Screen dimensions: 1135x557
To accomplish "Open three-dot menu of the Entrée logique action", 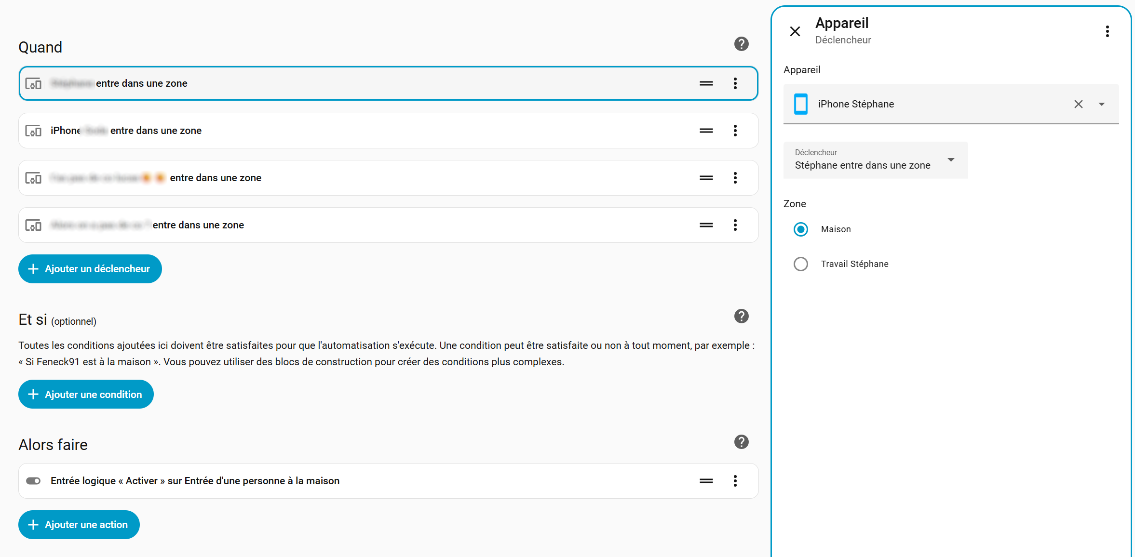I will (x=735, y=481).
